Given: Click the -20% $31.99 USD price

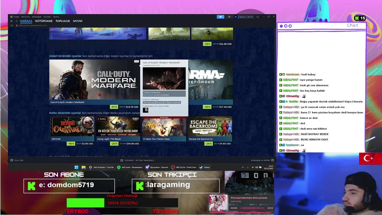Looking at the screenshot, I should (218, 44).
